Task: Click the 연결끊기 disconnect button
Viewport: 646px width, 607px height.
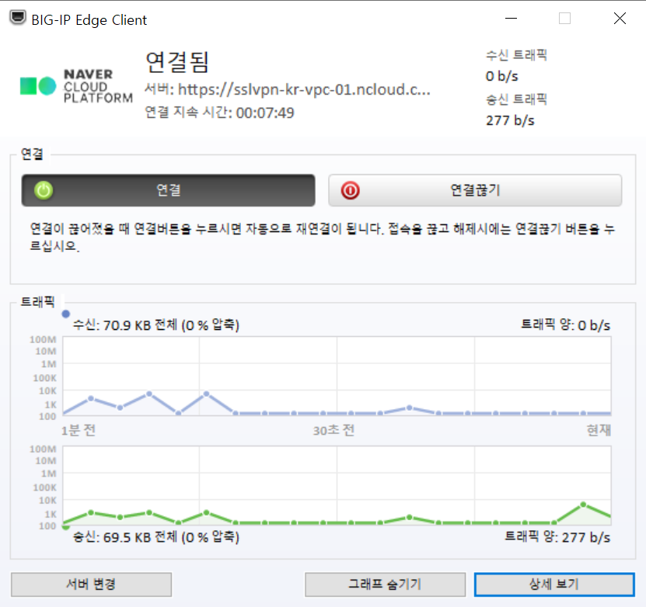Action: pyautogui.click(x=475, y=190)
